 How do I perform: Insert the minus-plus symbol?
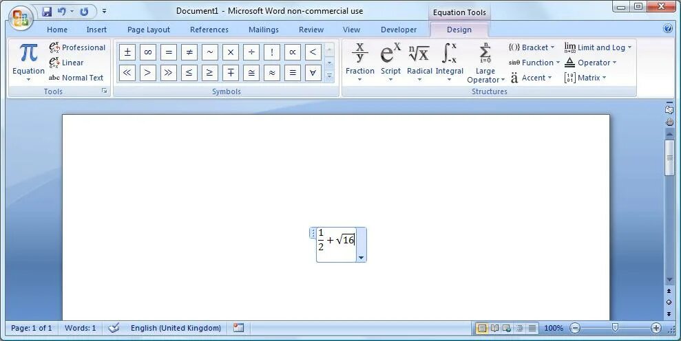[x=231, y=72]
